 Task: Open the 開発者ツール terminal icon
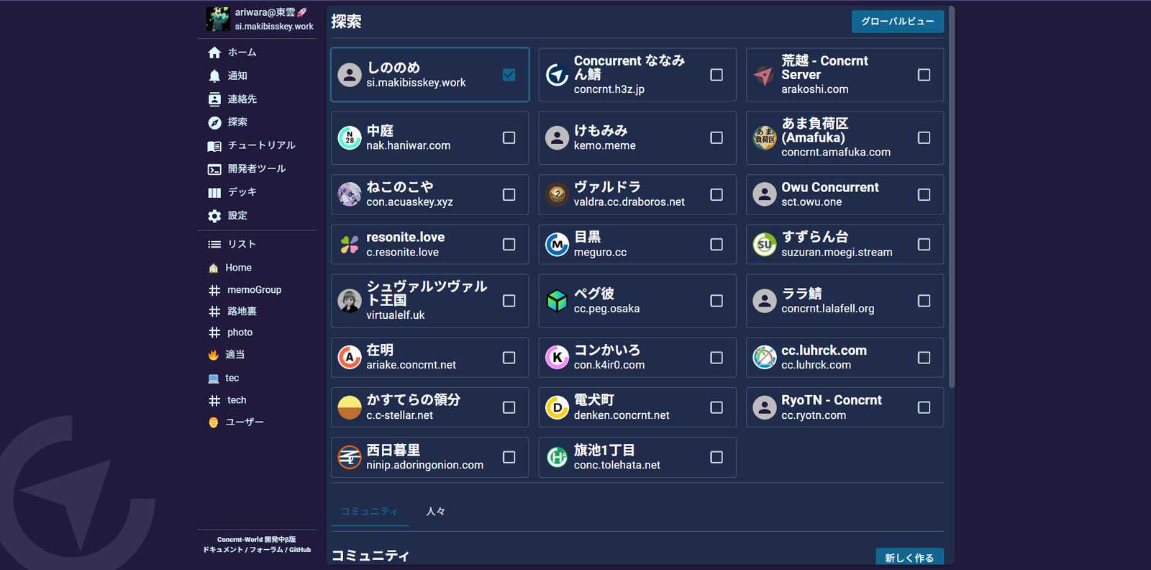214,169
